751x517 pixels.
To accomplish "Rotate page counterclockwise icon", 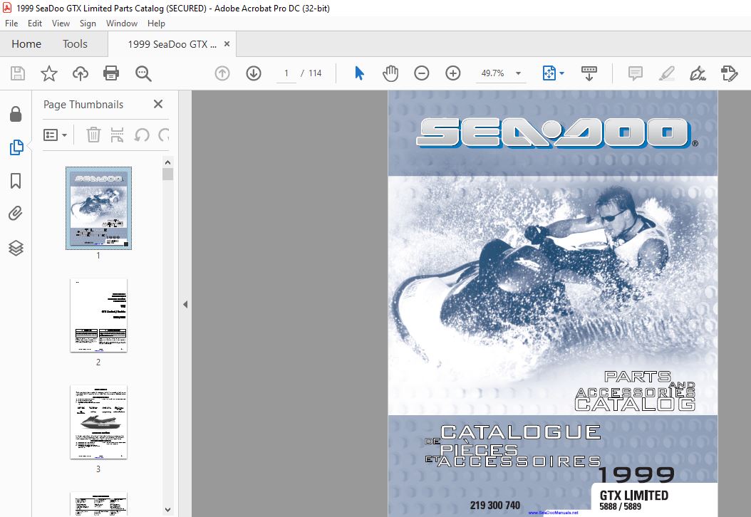I will pyautogui.click(x=142, y=135).
